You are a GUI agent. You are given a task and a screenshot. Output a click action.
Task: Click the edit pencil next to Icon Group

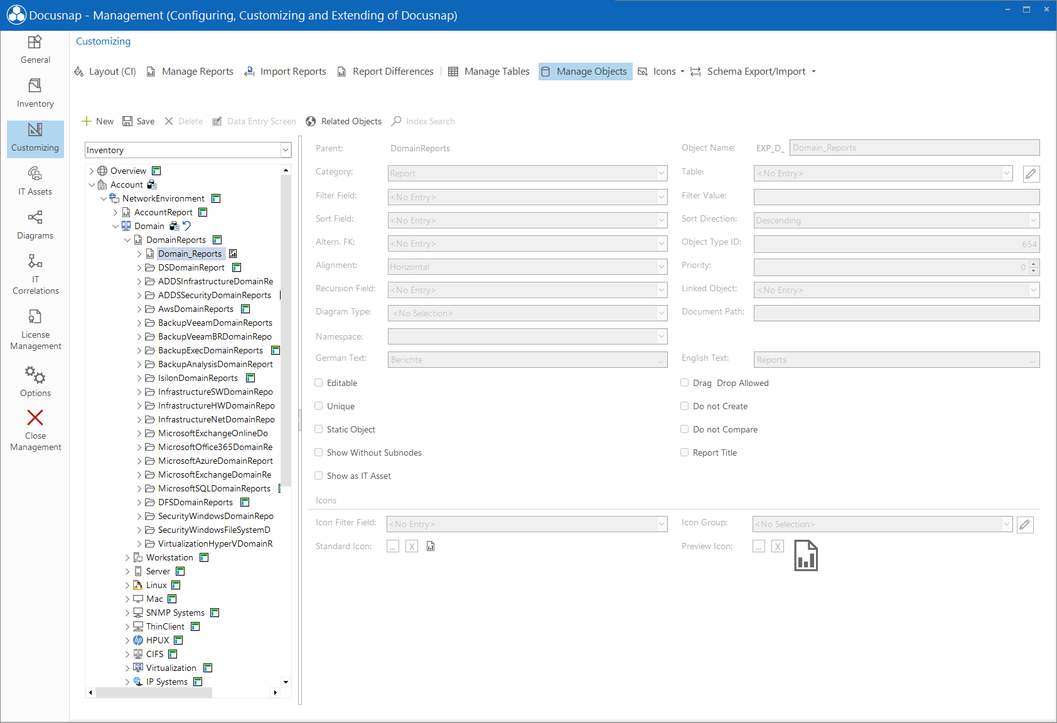tap(1025, 525)
